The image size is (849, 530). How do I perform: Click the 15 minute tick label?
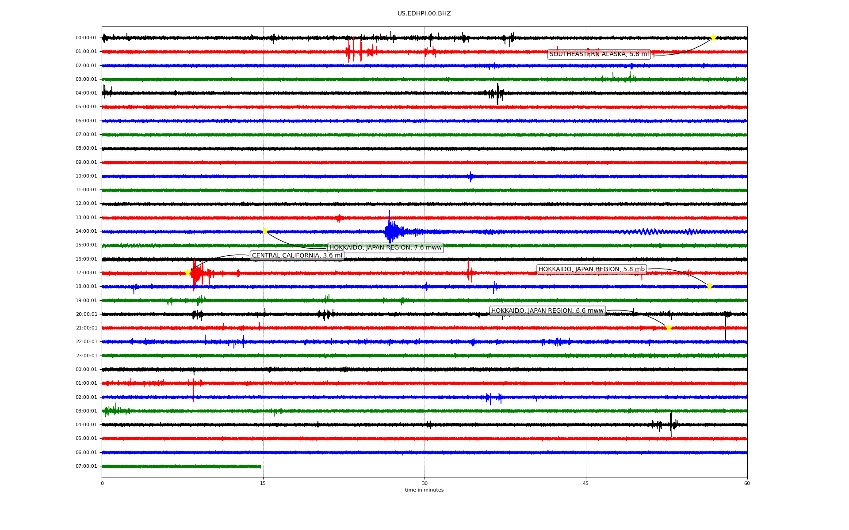263,483
